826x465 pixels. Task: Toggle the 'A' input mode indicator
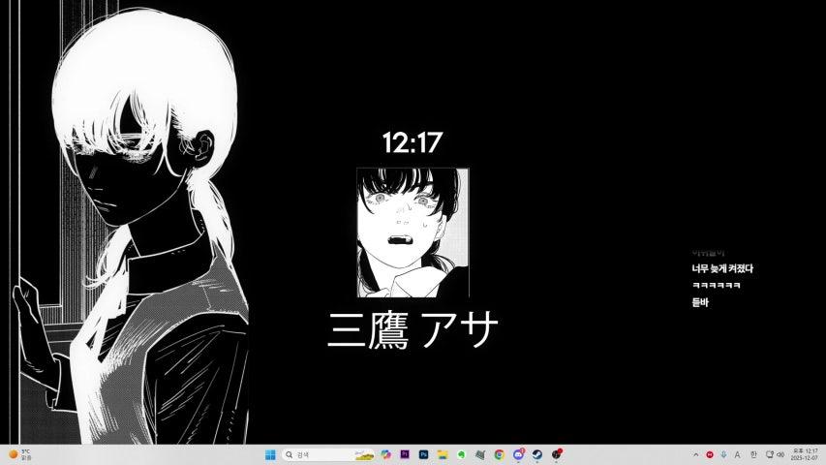[738, 454]
